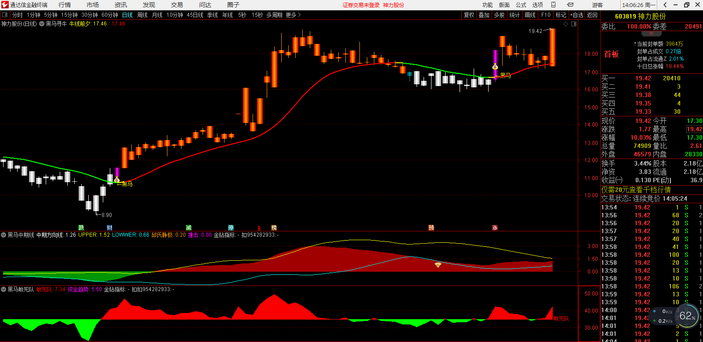Click the green 跌 event marker
This screenshot has height=342, width=703.
[x=81, y=227]
